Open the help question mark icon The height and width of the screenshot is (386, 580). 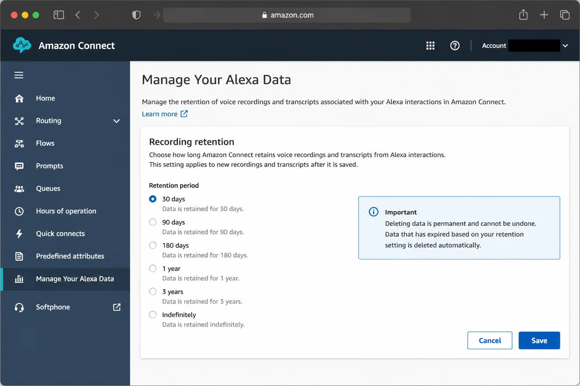tap(455, 46)
